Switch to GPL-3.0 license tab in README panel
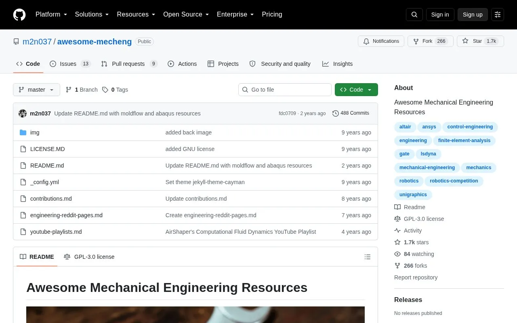 coord(89,257)
